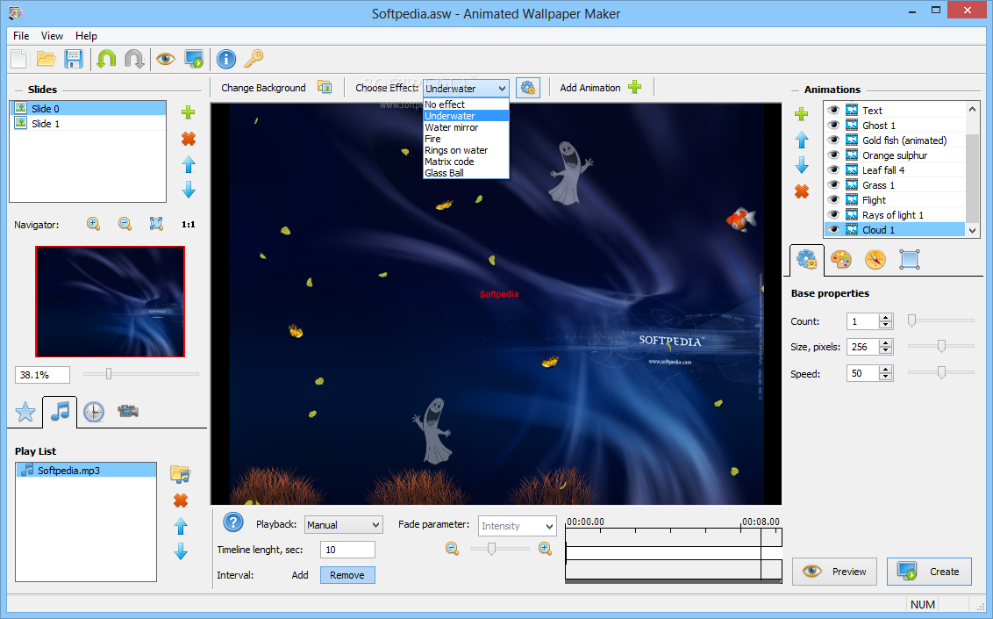Screen dimensions: 993x619
Task: Hide the Gold fish (animated) layer
Action: point(832,140)
